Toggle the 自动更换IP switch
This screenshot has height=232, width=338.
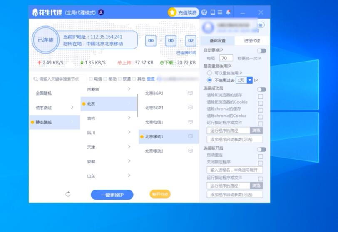[x=261, y=51]
